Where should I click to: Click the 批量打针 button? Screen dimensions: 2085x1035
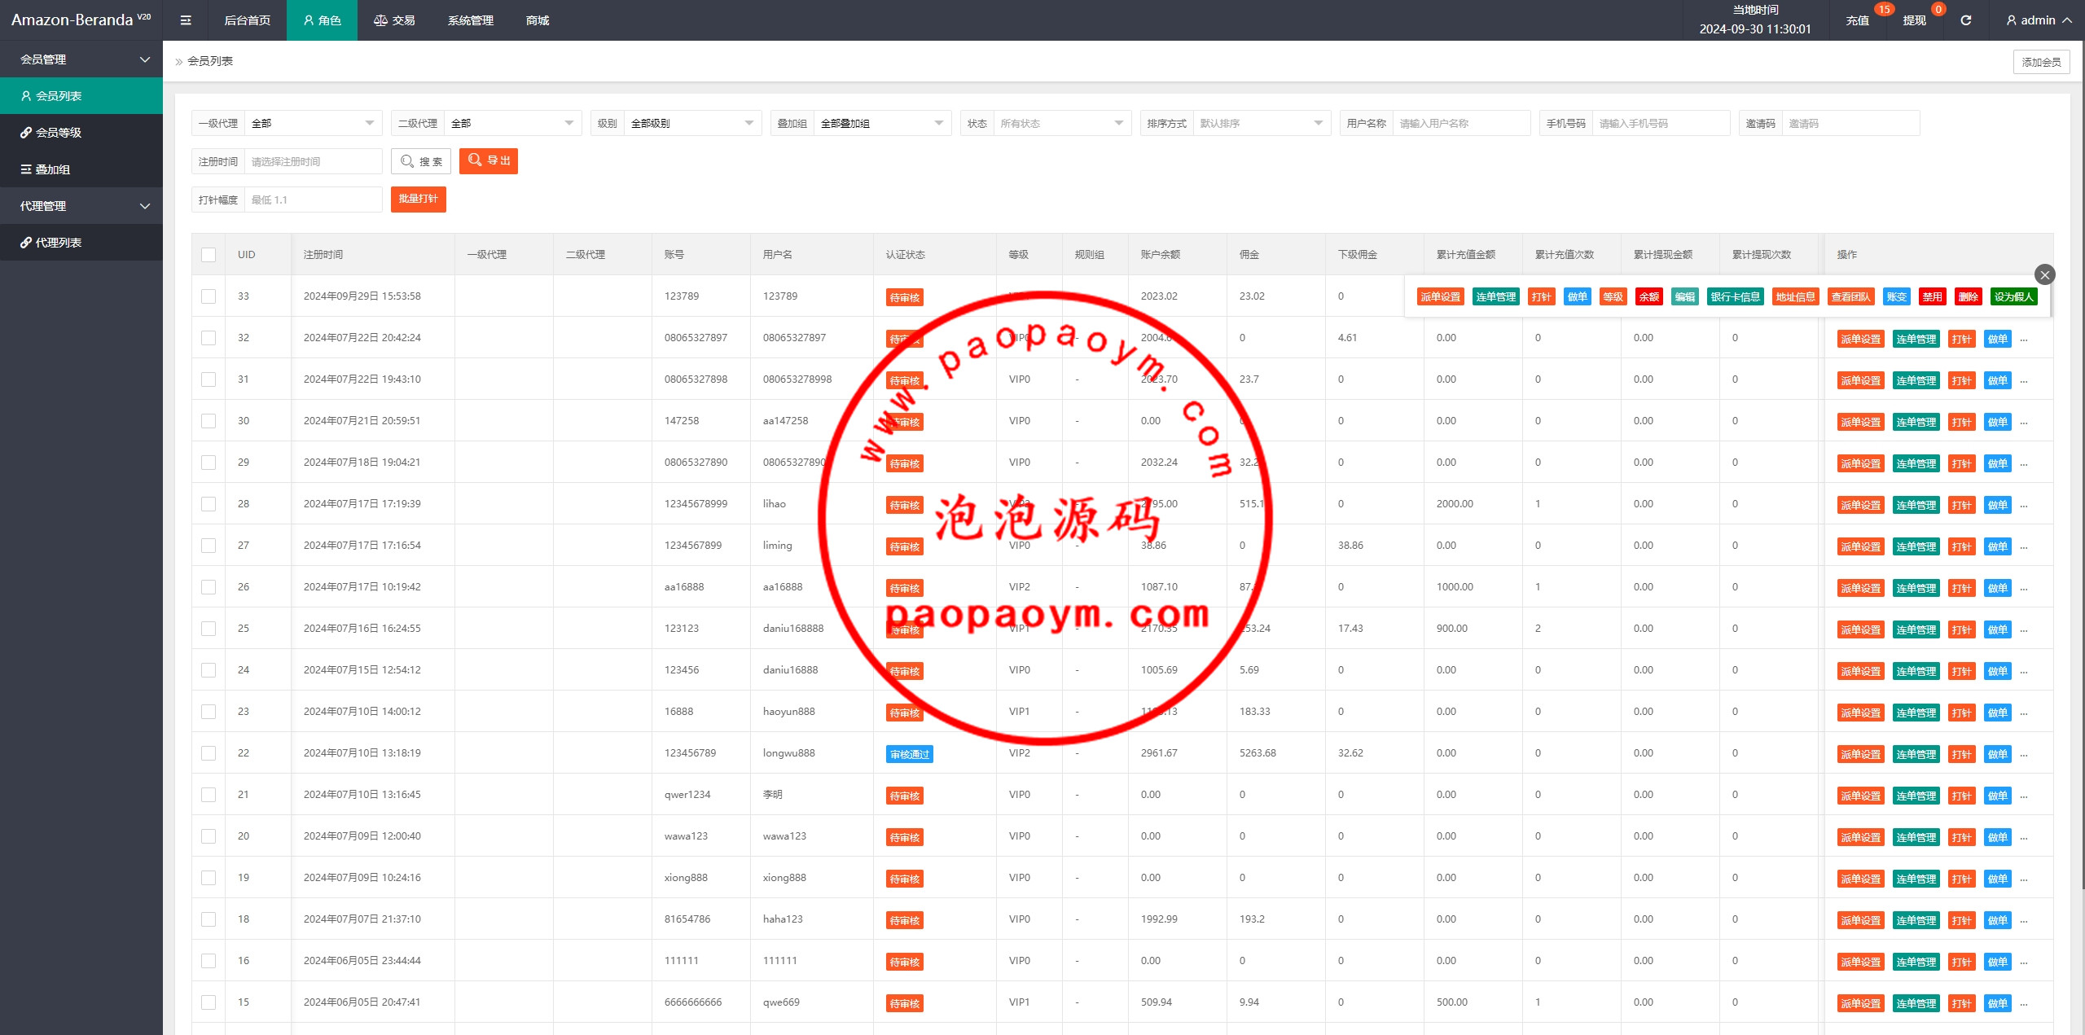pyautogui.click(x=419, y=200)
